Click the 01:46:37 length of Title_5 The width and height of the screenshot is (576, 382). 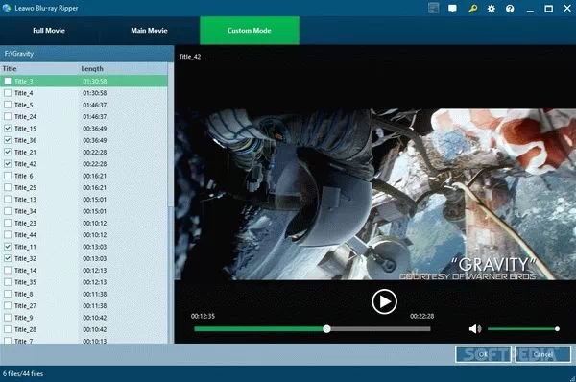click(95, 105)
